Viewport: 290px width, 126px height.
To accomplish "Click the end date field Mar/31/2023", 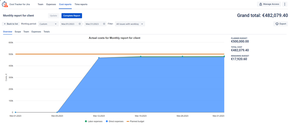I will tap(95, 24).
